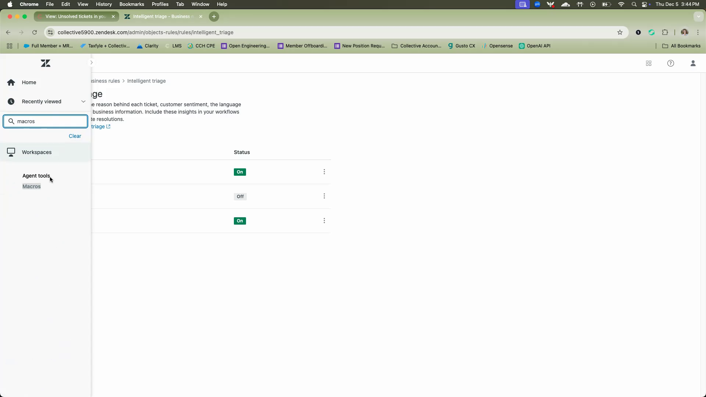Open the help question mark icon
The image size is (706, 397).
click(671, 63)
